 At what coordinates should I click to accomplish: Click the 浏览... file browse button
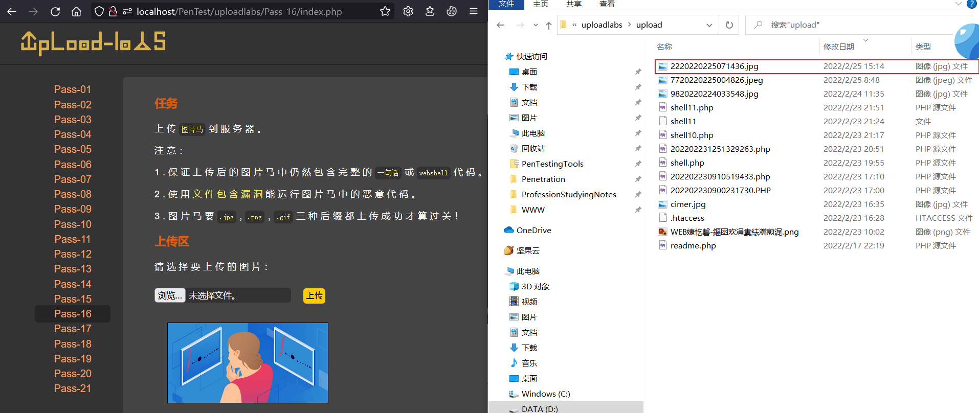(x=170, y=295)
